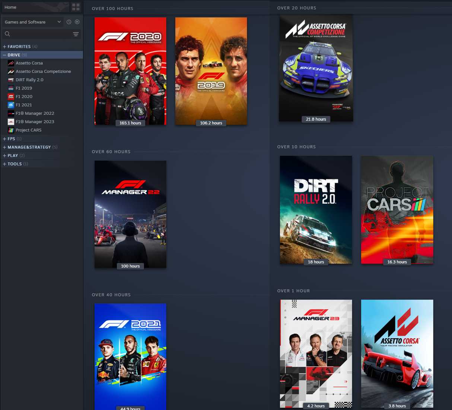Select F1® Manager 2023 in sidebar
452x410 pixels.
click(x=35, y=122)
